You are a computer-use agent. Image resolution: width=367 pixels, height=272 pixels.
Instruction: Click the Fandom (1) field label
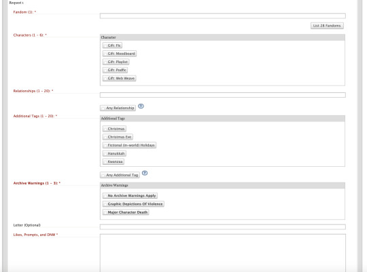[x=24, y=12]
